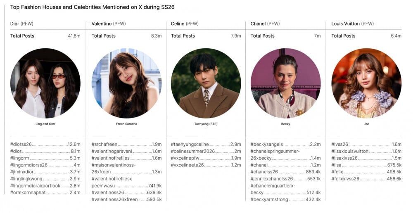
Task: Click Dior's Total Posts 41.8m value
Action: click(x=74, y=36)
